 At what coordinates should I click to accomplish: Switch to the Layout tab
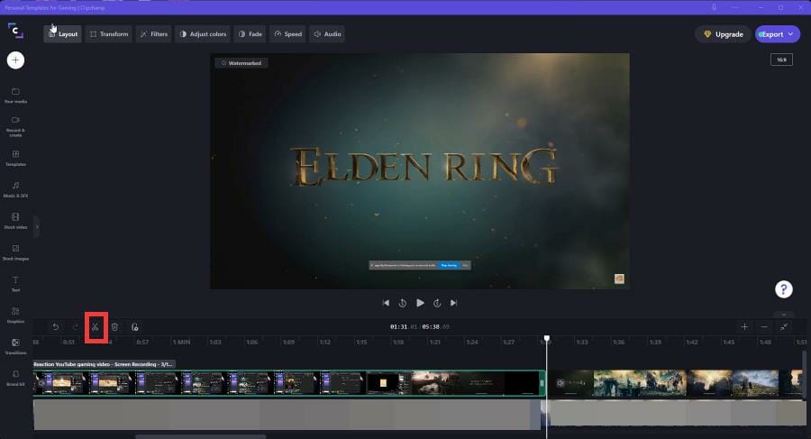click(x=62, y=34)
